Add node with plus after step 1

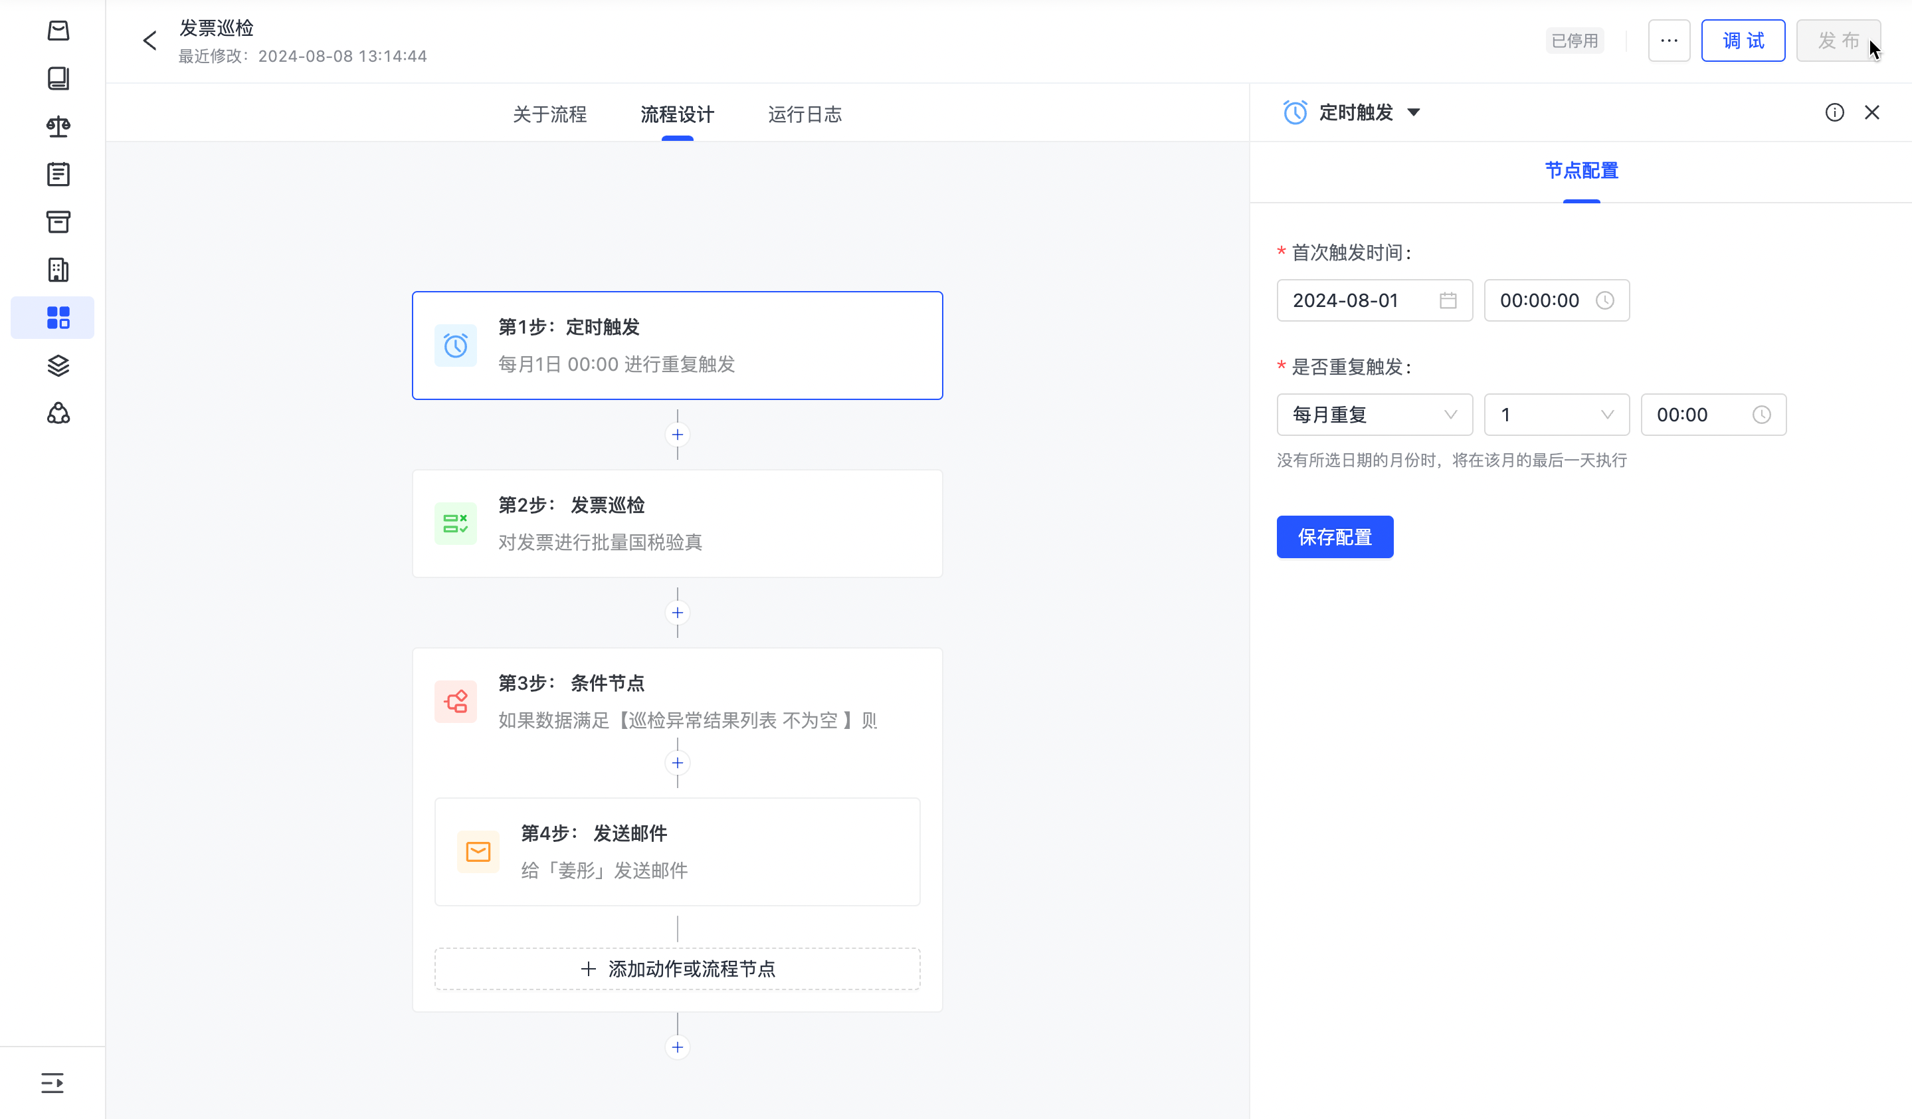tap(677, 435)
